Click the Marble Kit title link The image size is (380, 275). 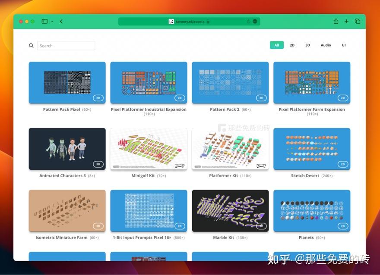point(223,237)
